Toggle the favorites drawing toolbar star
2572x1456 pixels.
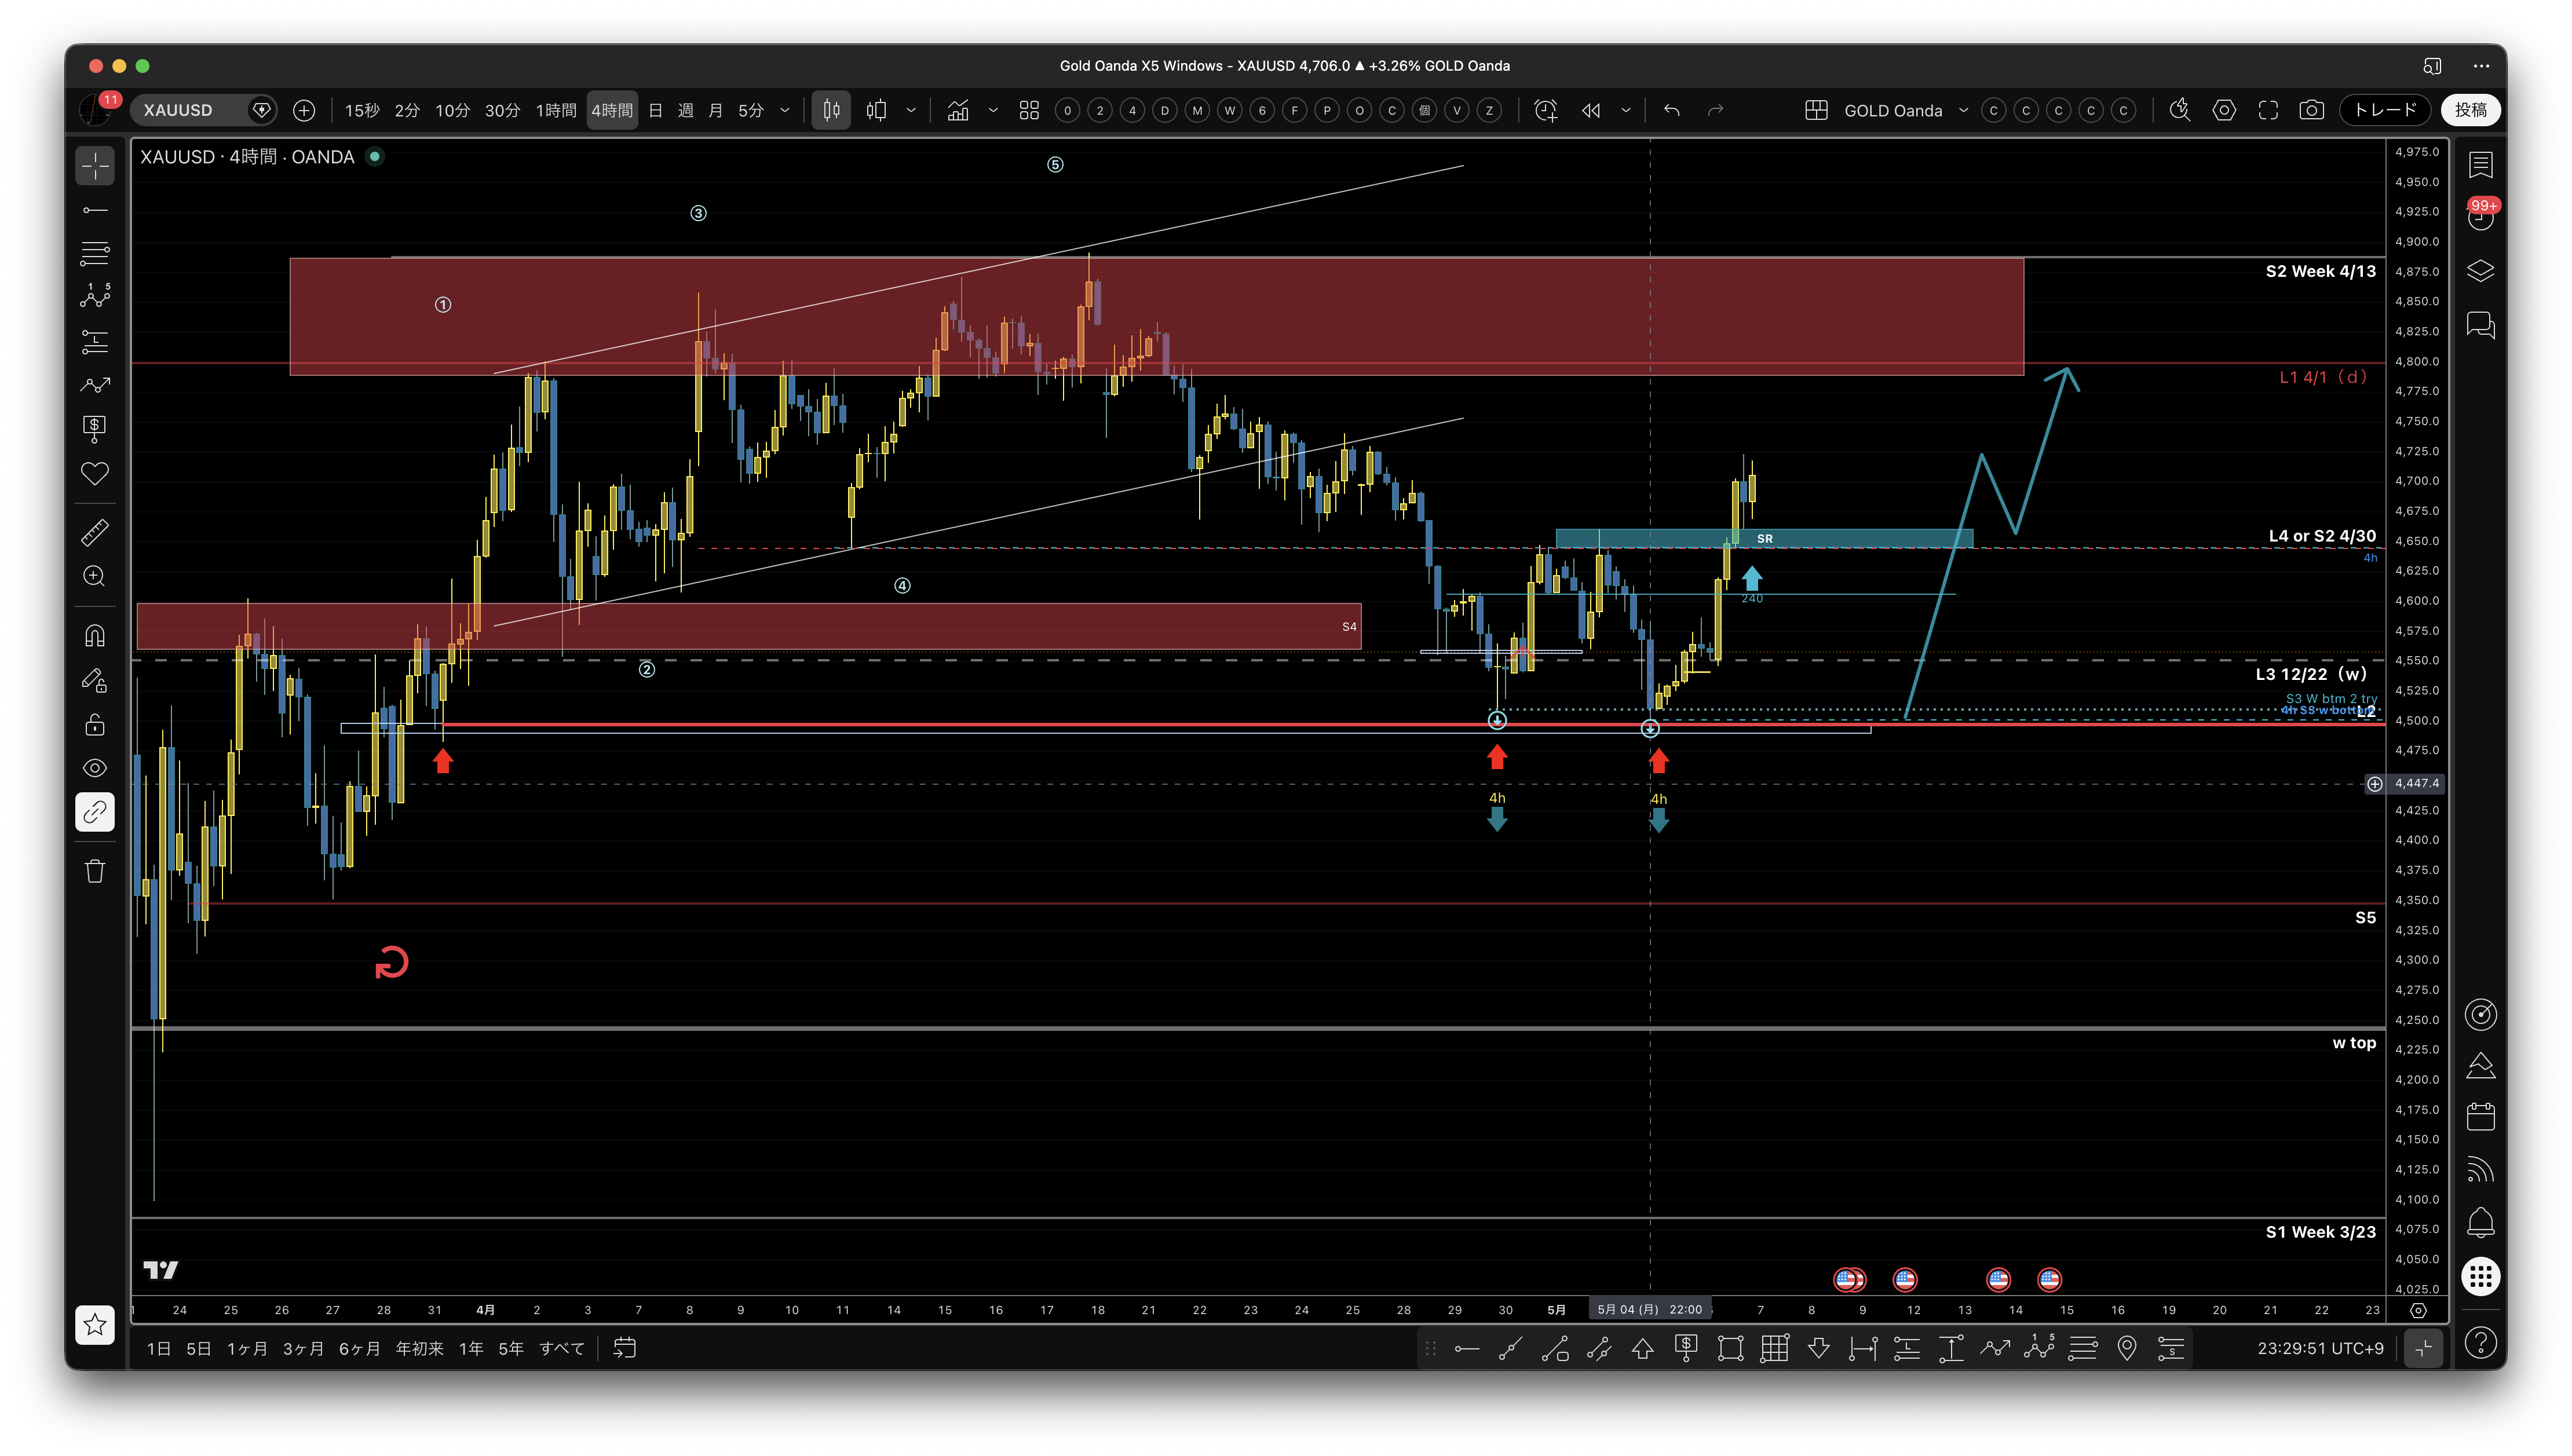pyautogui.click(x=95, y=1325)
